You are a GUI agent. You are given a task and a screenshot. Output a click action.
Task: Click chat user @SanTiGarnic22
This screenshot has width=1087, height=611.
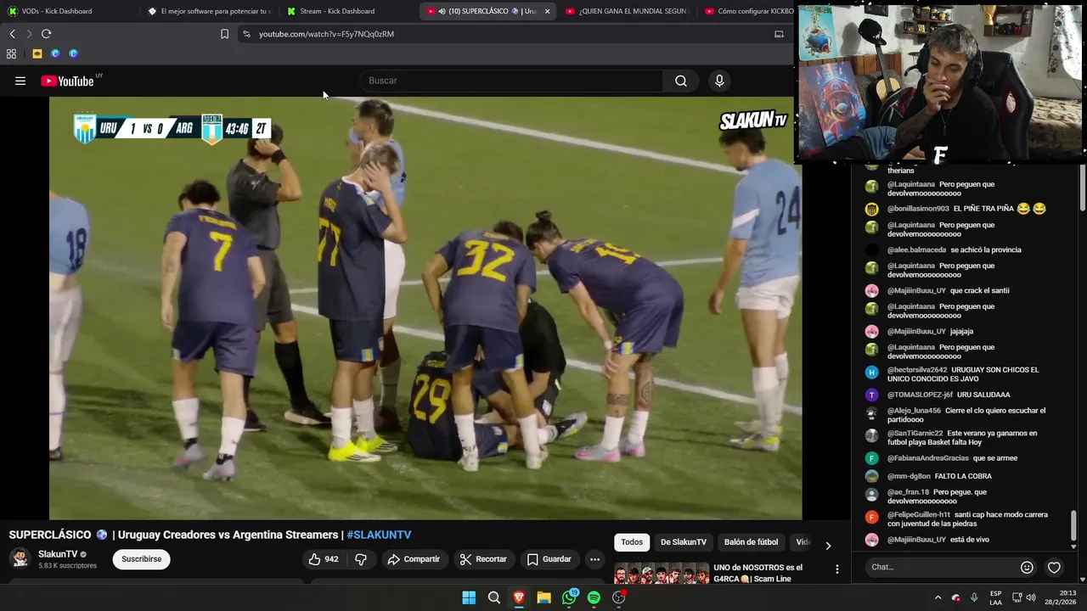click(915, 433)
